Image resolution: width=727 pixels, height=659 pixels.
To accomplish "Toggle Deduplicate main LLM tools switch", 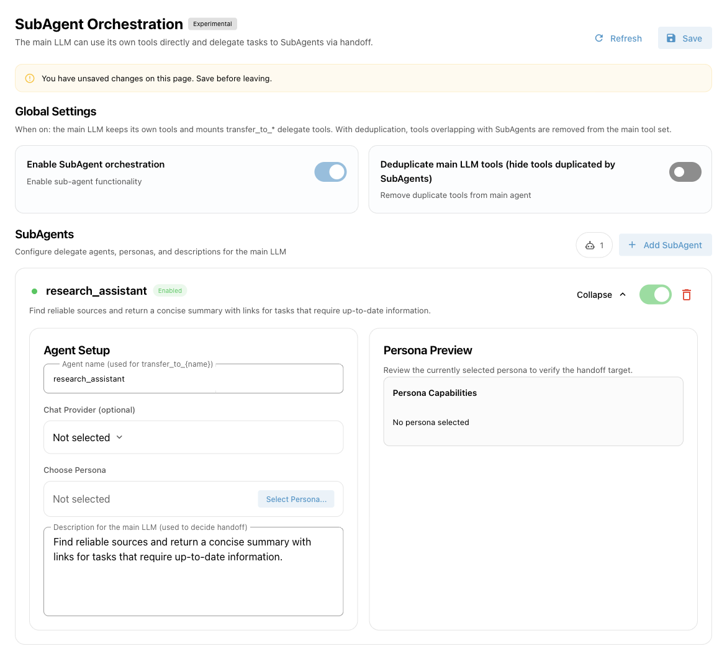I will (x=685, y=172).
